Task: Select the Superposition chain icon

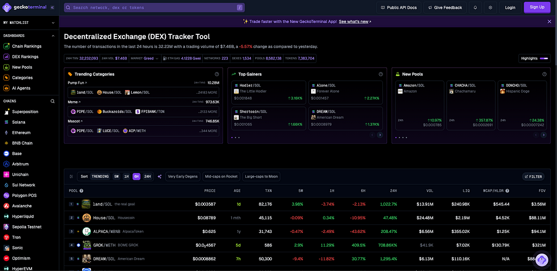Action: click(x=6, y=112)
